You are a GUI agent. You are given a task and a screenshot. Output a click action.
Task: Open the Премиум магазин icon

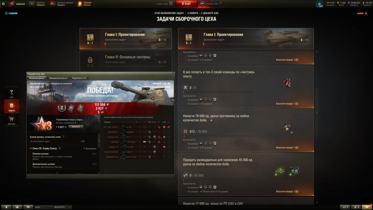(x=80, y=4)
